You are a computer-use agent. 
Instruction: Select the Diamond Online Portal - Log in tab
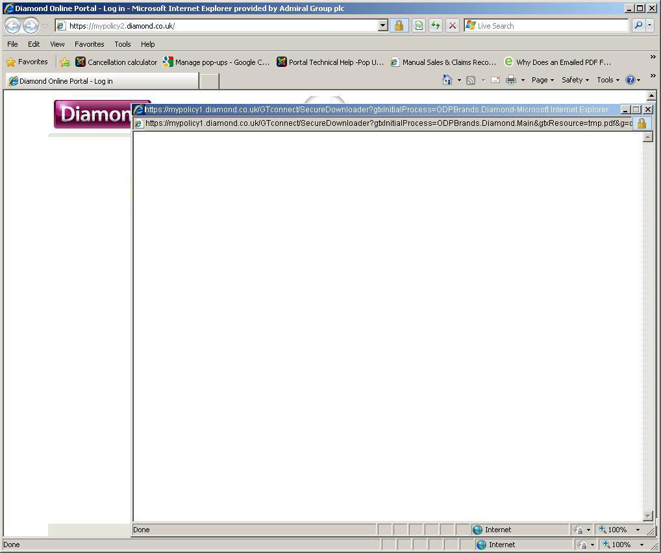(102, 81)
